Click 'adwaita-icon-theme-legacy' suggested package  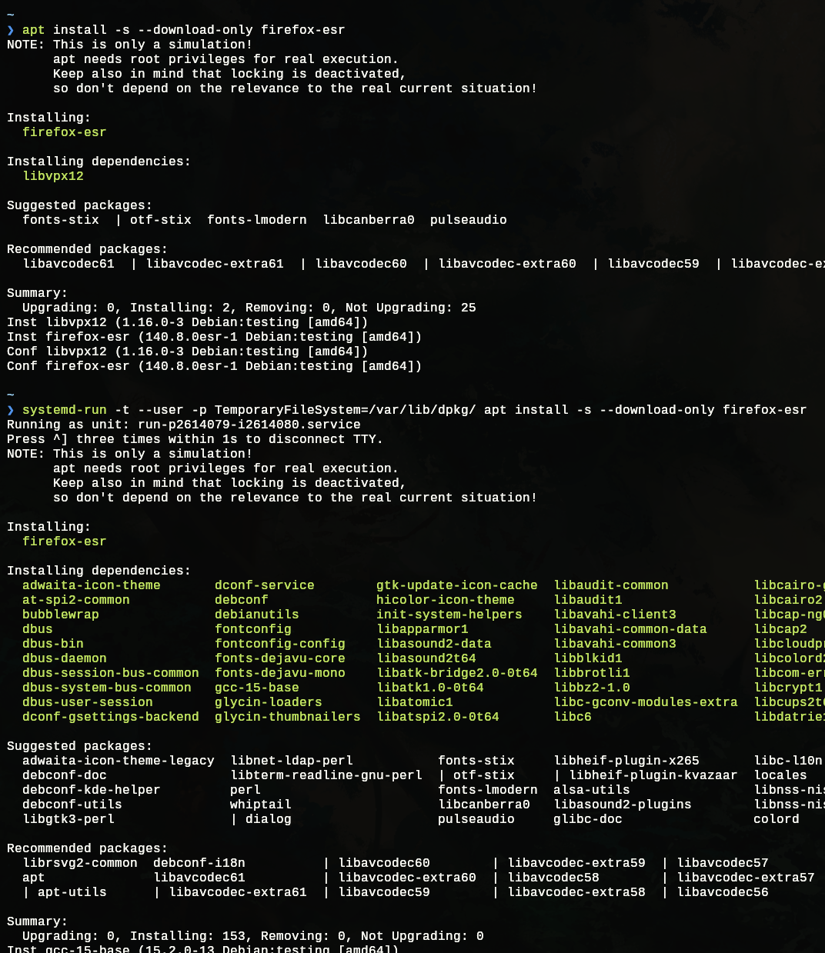click(119, 761)
